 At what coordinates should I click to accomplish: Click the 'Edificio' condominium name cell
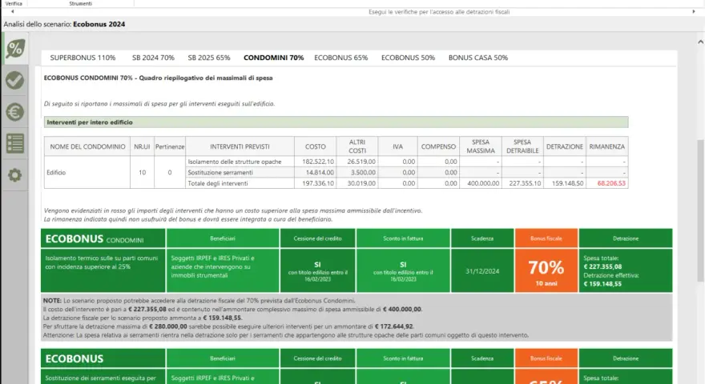tap(87, 173)
